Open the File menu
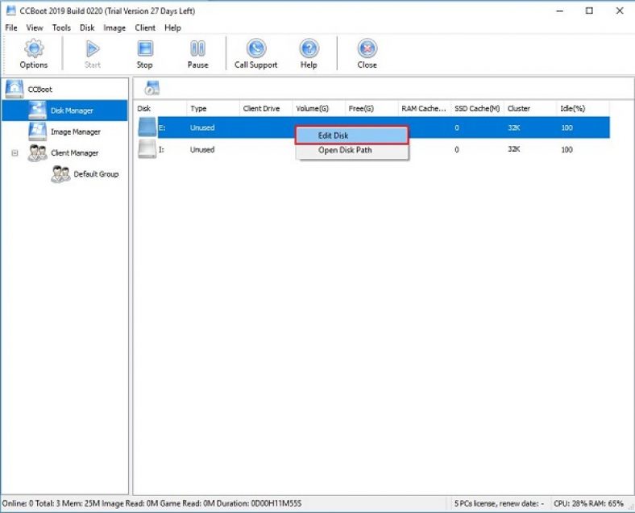This screenshot has width=635, height=513. 11,27
